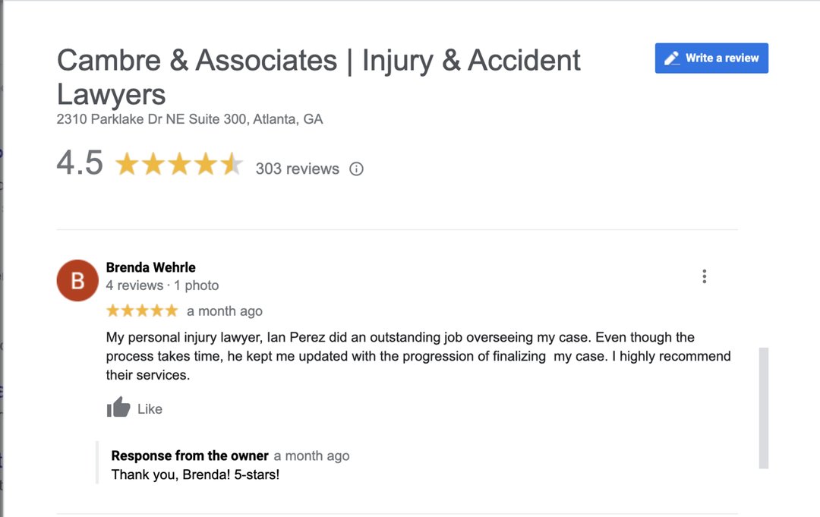
Task: Click the overall 4.5 star rating stars
Action: pos(179,164)
